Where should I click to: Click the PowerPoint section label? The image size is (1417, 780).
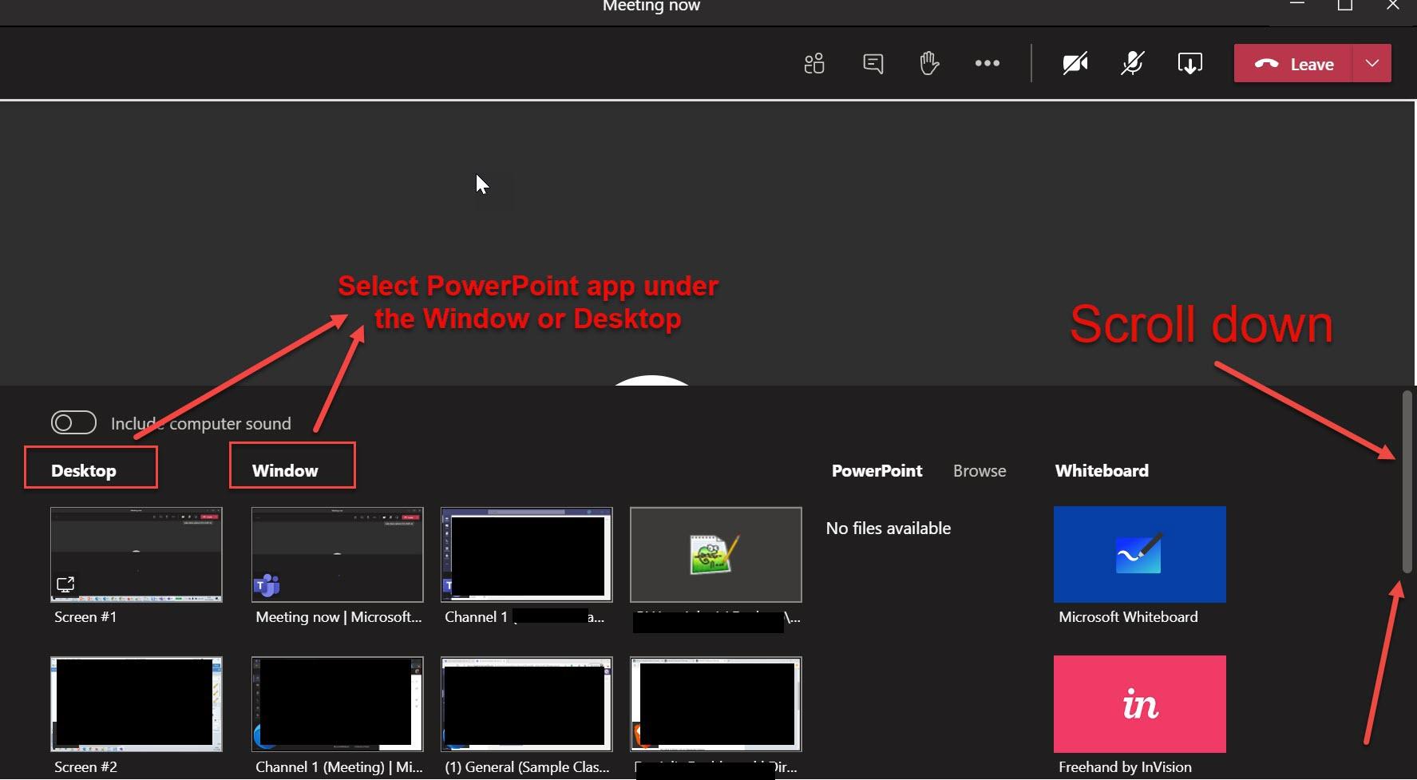[877, 471]
